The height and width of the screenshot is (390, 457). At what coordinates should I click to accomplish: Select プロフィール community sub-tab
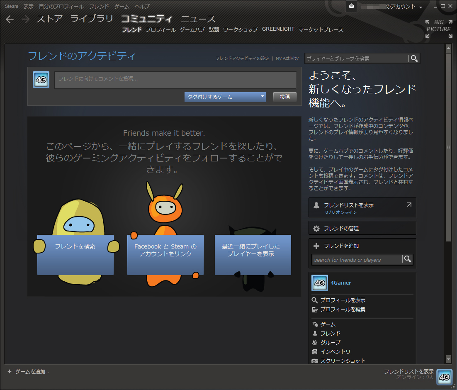coord(160,29)
